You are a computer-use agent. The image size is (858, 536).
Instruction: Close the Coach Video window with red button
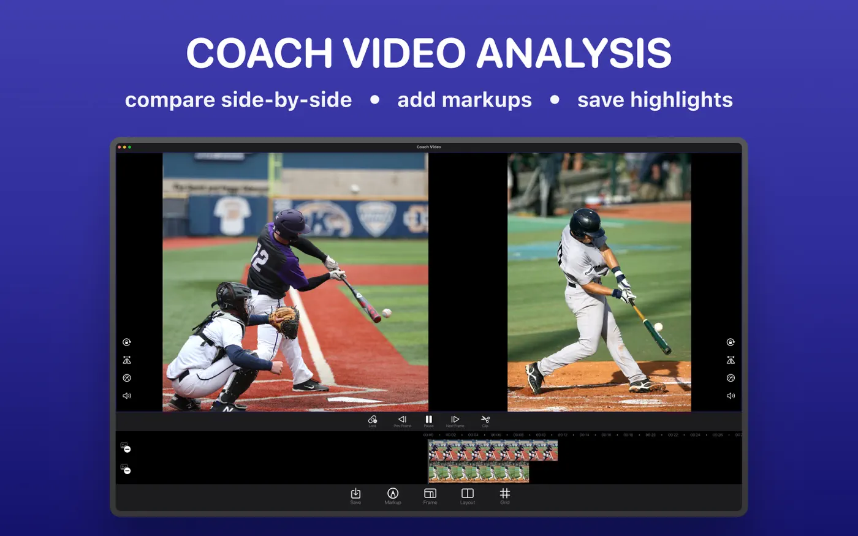pos(120,147)
